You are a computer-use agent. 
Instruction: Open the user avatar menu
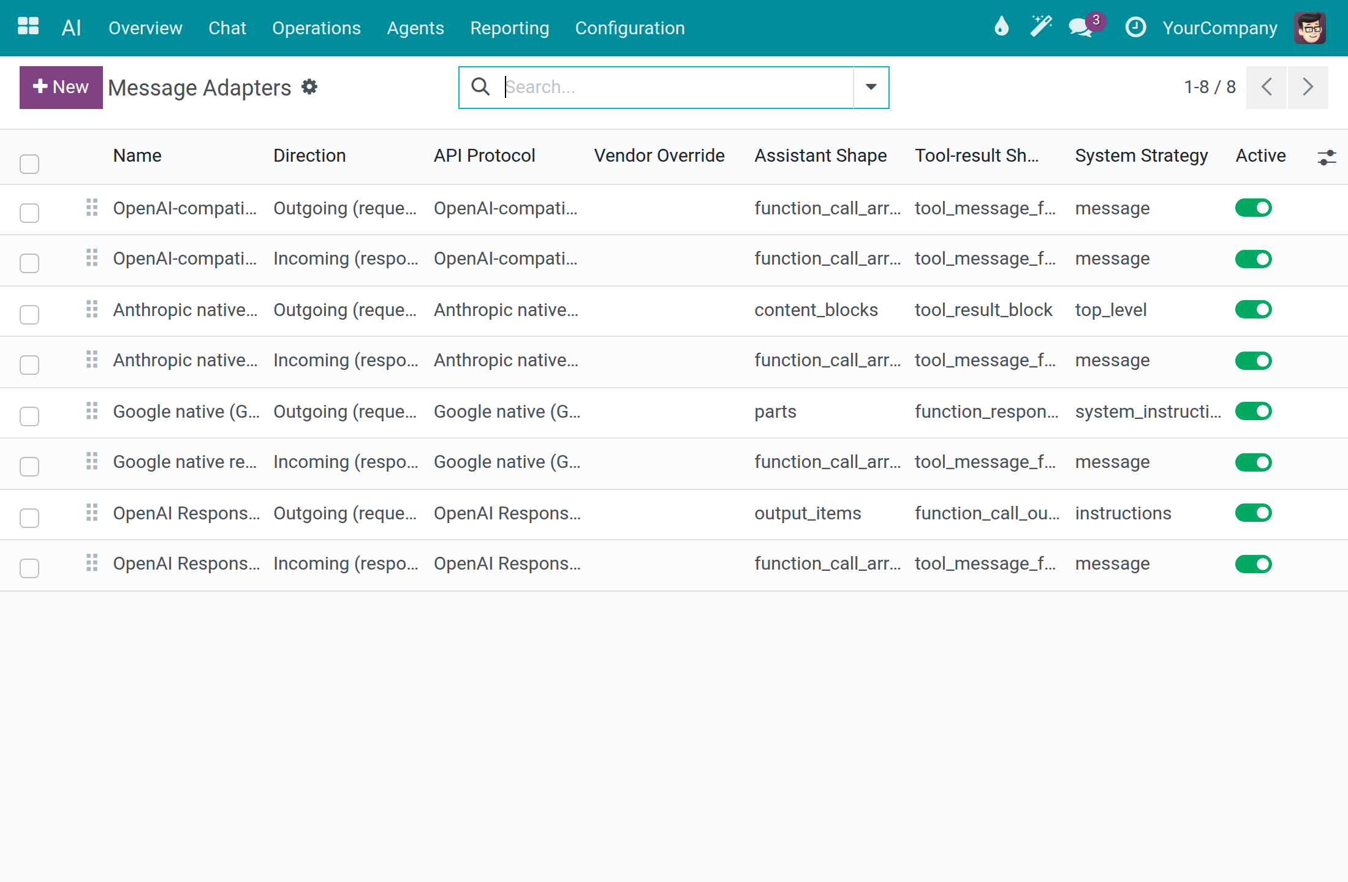(1310, 28)
